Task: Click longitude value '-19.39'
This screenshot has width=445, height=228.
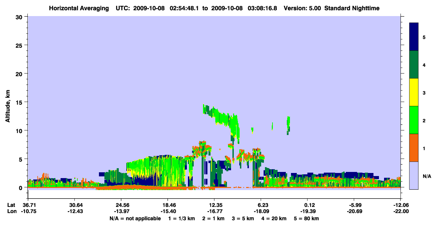Action: tap(307, 211)
